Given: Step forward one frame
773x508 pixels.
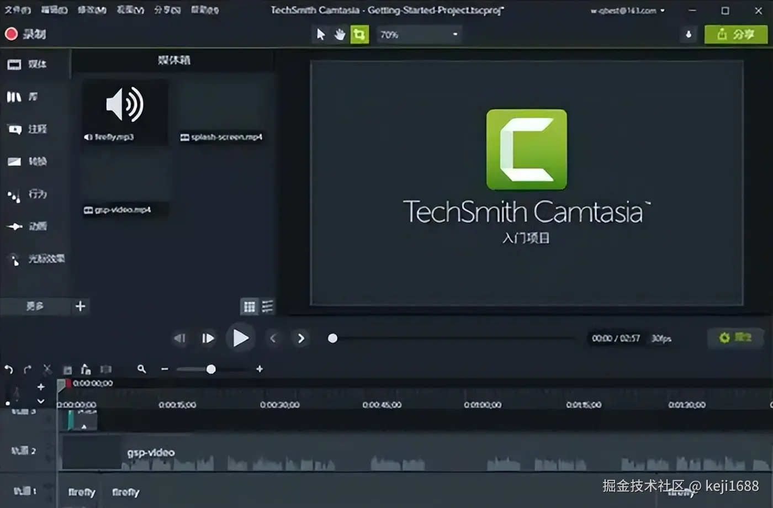Looking at the screenshot, I should tap(208, 338).
